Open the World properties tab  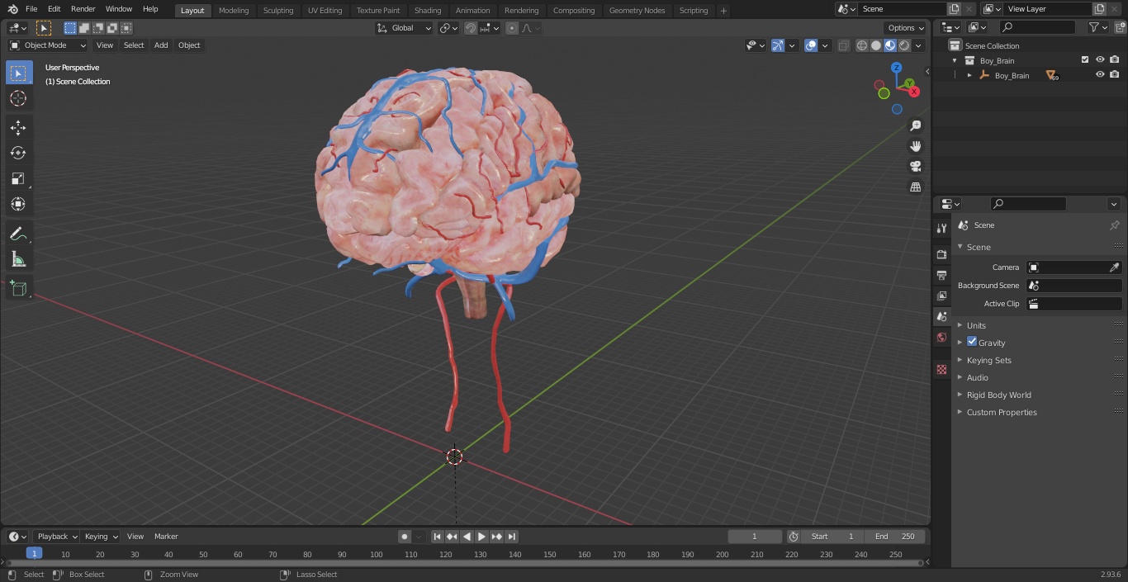coord(941,337)
